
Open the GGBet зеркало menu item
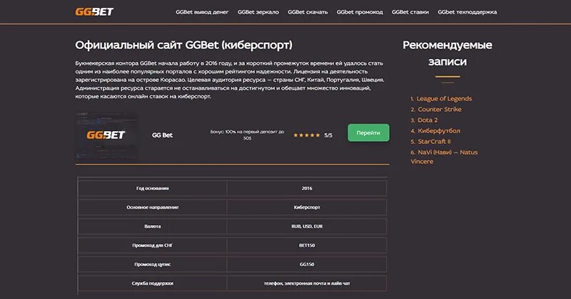click(x=258, y=12)
